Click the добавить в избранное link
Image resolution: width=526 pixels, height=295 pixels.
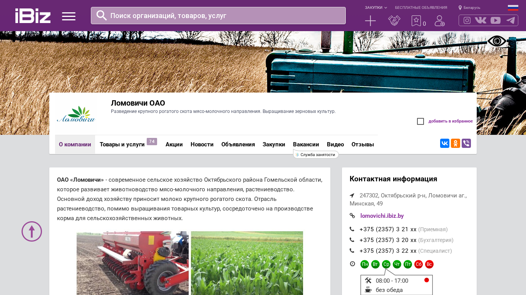[451, 121]
